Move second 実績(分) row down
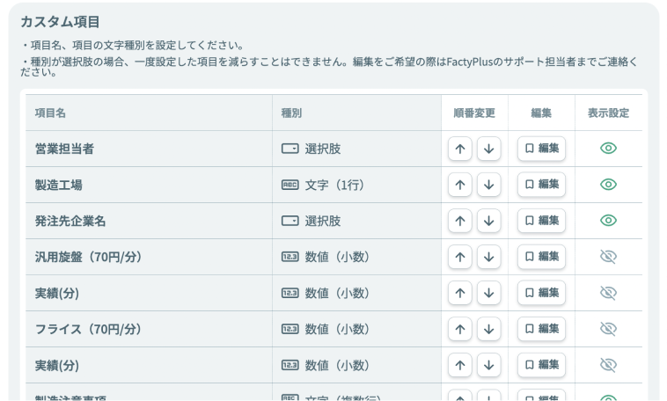 pyautogui.click(x=488, y=365)
